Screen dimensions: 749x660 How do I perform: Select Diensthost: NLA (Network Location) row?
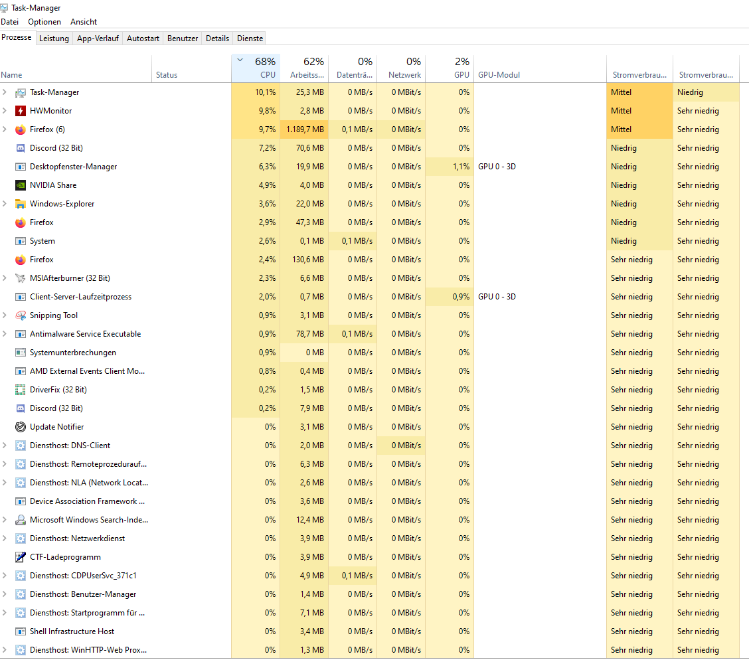(370, 483)
